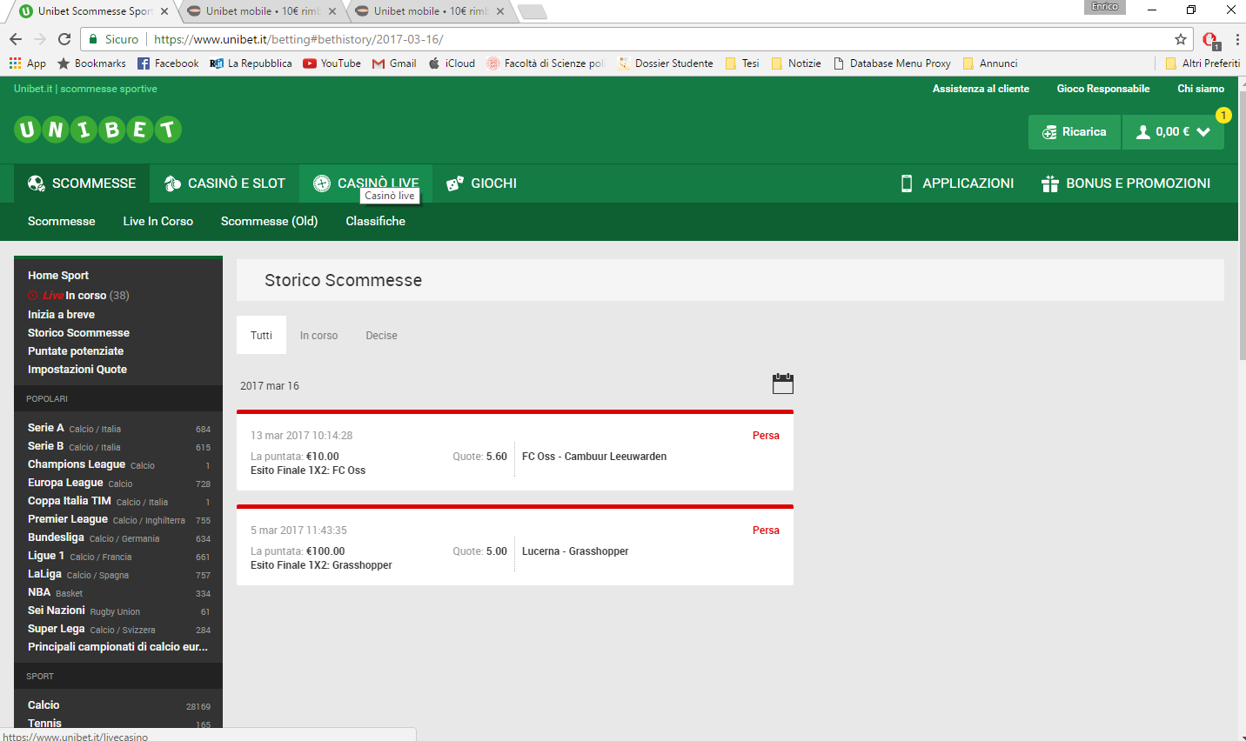Open Live In corso (38) in sidebar
1246x741 pixels.
pyautogui.click(x=78, y=295)
